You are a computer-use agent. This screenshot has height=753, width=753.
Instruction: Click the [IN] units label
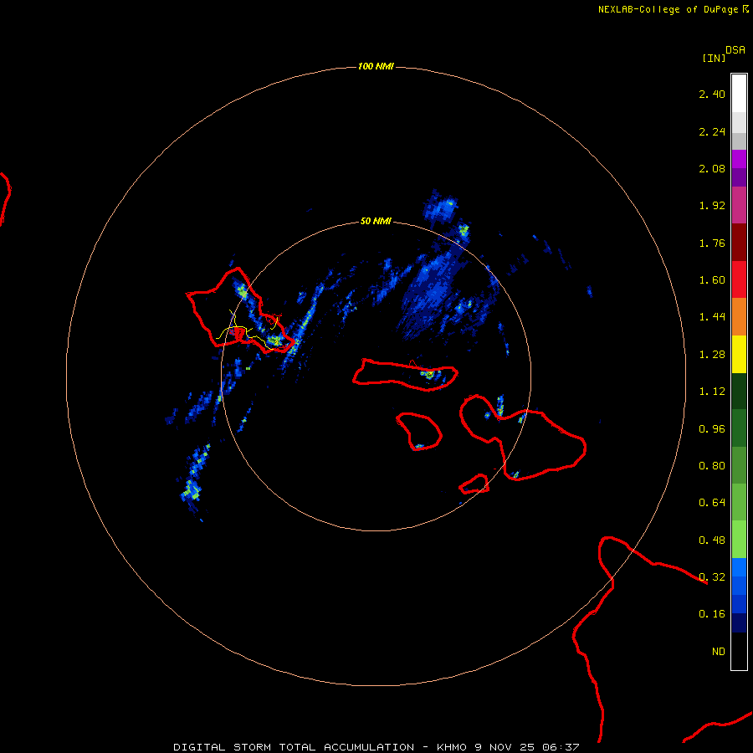(x=715, y=58)
